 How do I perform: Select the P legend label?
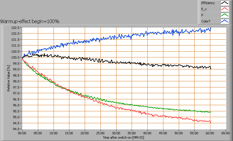pos(202,15)
